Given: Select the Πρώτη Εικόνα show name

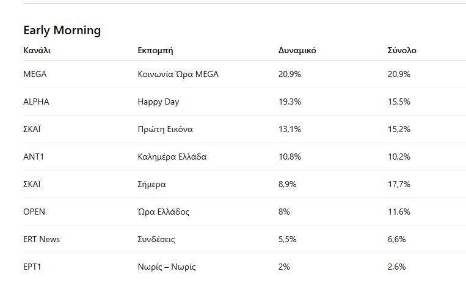Looking at the screenshot, I should (x=165, y=129).
